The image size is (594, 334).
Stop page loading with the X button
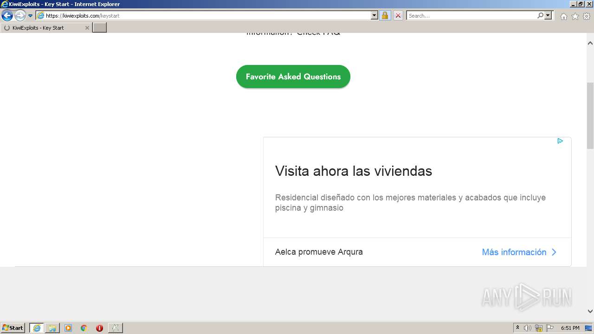coord(398,16)
